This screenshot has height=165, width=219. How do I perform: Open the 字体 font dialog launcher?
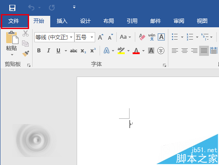point(164,65)
